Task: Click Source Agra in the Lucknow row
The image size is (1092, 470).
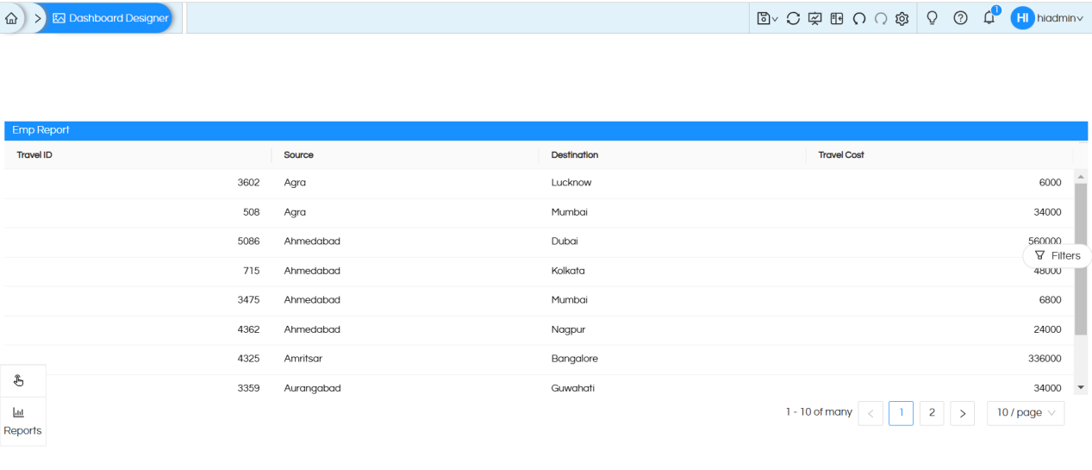Action: 295,183
